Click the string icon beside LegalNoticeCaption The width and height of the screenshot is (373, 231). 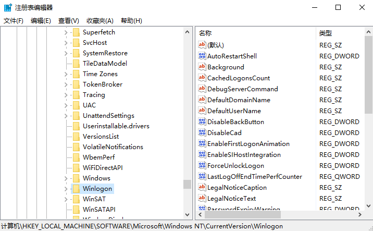[202, 187]
